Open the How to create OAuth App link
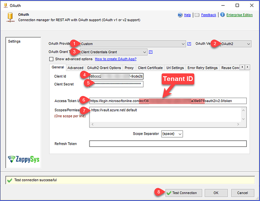This screenshot has width=260, height=201. click(x=116, y=59)
